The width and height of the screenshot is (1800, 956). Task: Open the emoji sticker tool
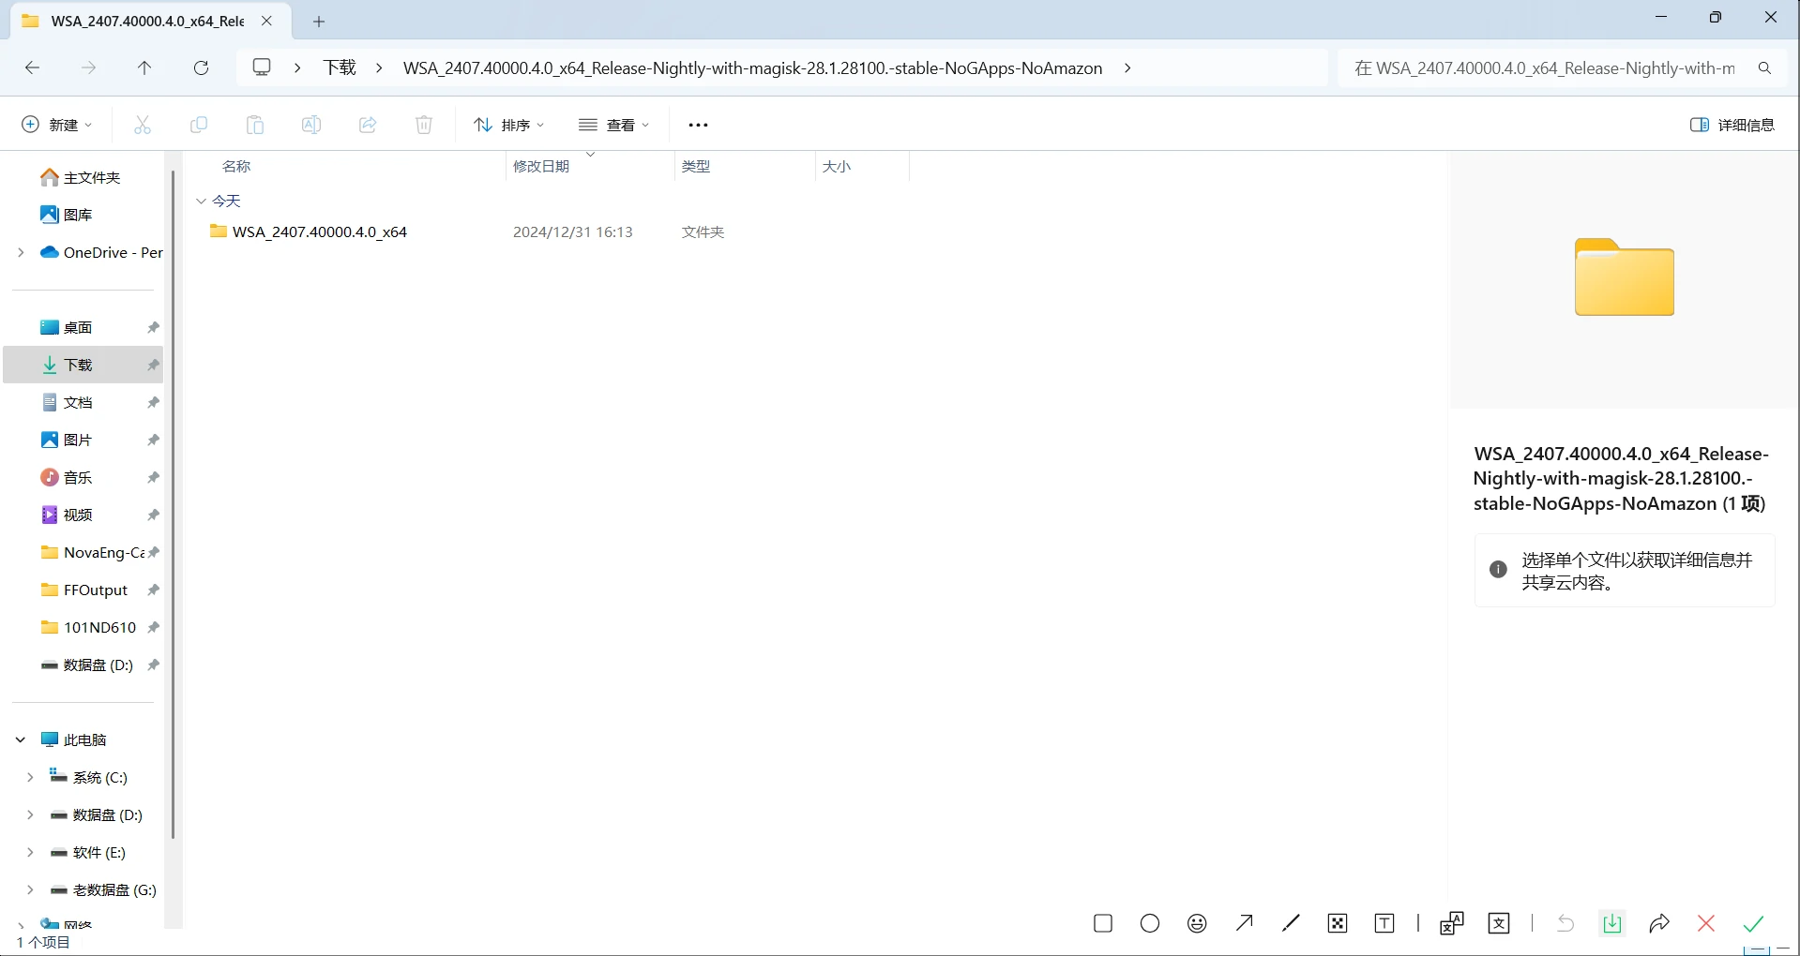click(x=1197, y=923)
